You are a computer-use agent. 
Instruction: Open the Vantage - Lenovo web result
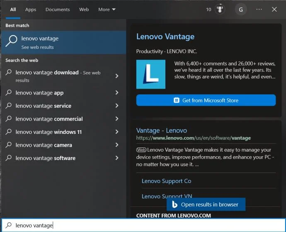tap(162, 130)
